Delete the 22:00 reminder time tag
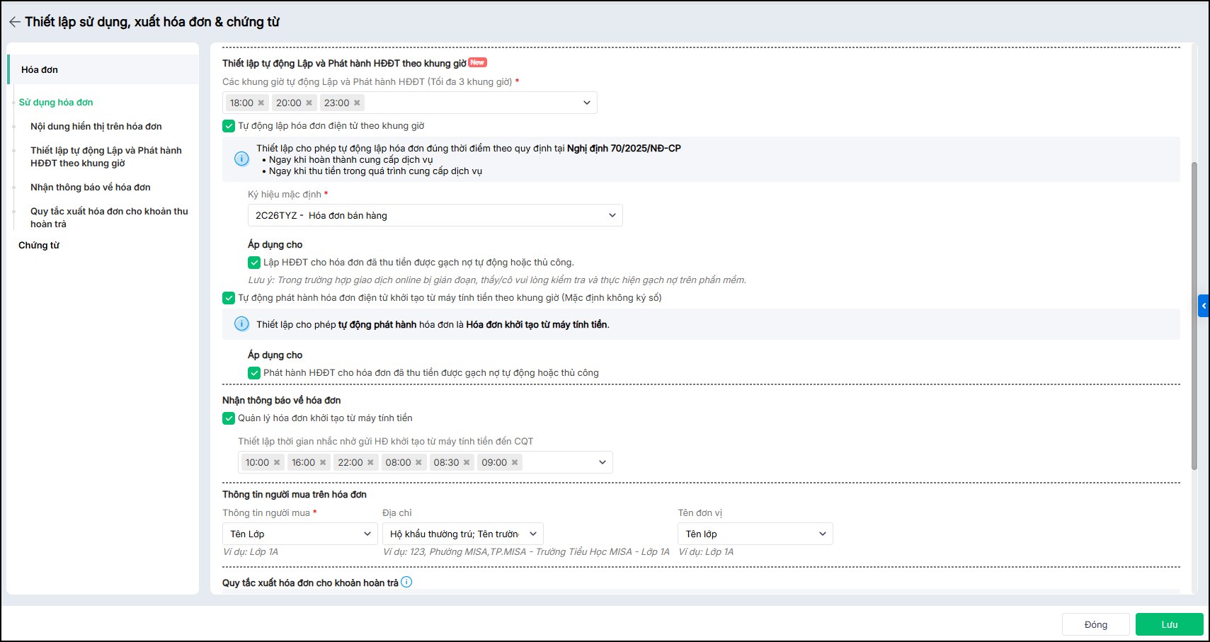The height and width of the screenshot is (642, 1210). click(370, 463)
